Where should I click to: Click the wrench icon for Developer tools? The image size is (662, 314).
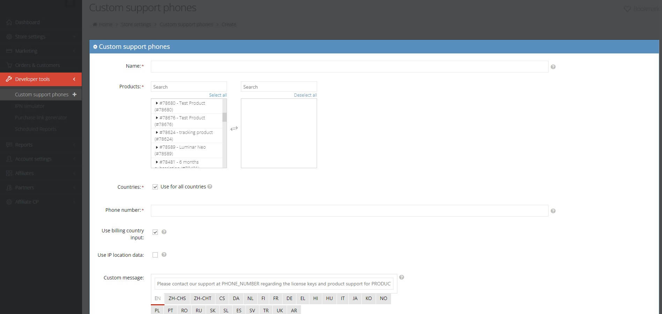point(9,79)
